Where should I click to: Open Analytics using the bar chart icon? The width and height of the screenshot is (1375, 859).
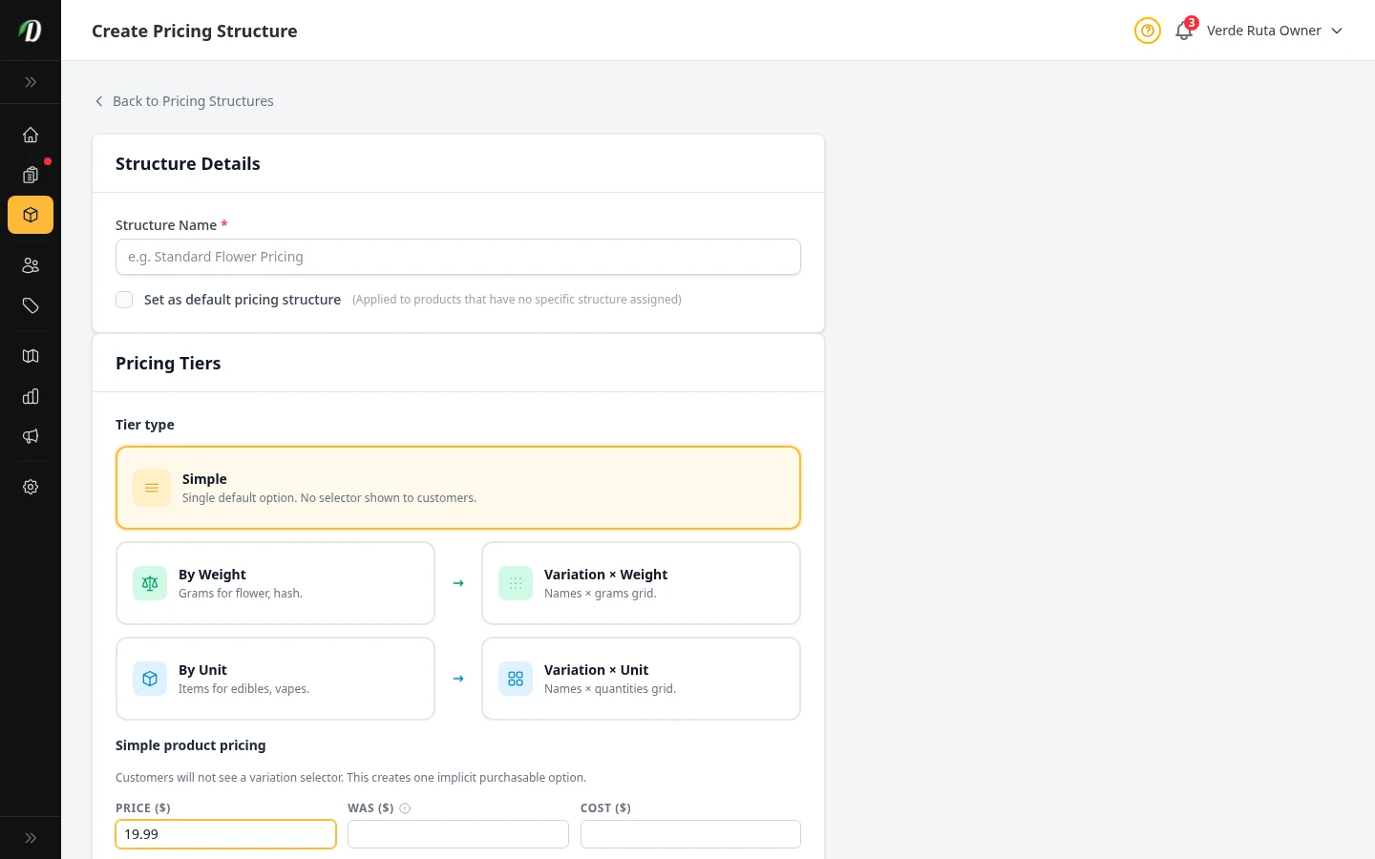pyautogui.click(x=31, y=396)
